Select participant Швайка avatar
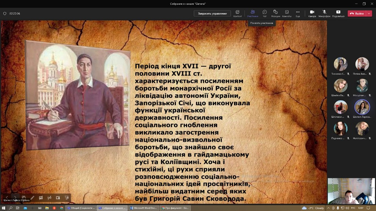Screen dimensions: 376x211 [x=340, y=85]
